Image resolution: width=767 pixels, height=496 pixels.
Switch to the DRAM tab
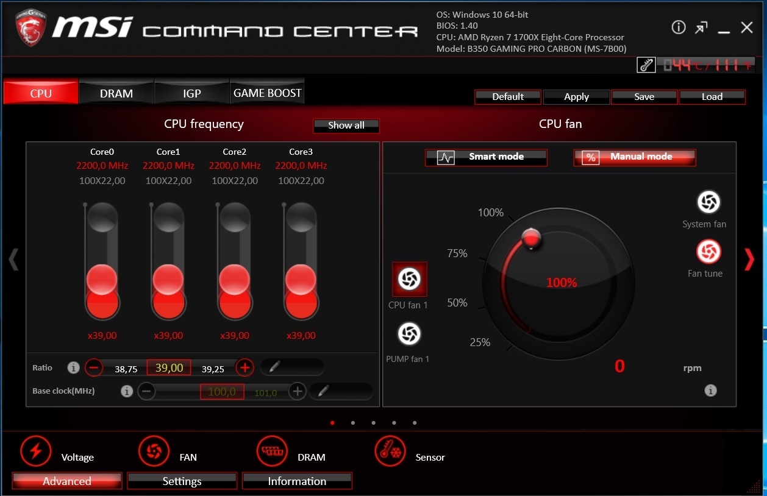point(116,92)
